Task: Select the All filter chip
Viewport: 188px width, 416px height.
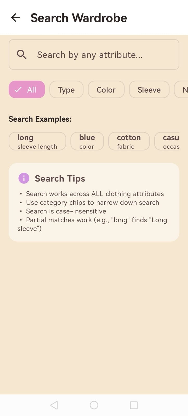Action: click(x=27, y=89)
